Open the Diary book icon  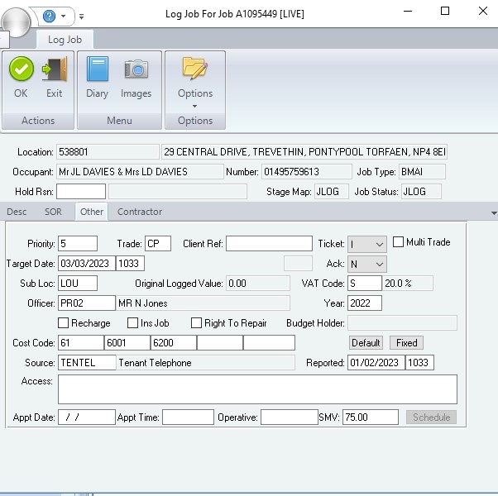click(97, 69)
